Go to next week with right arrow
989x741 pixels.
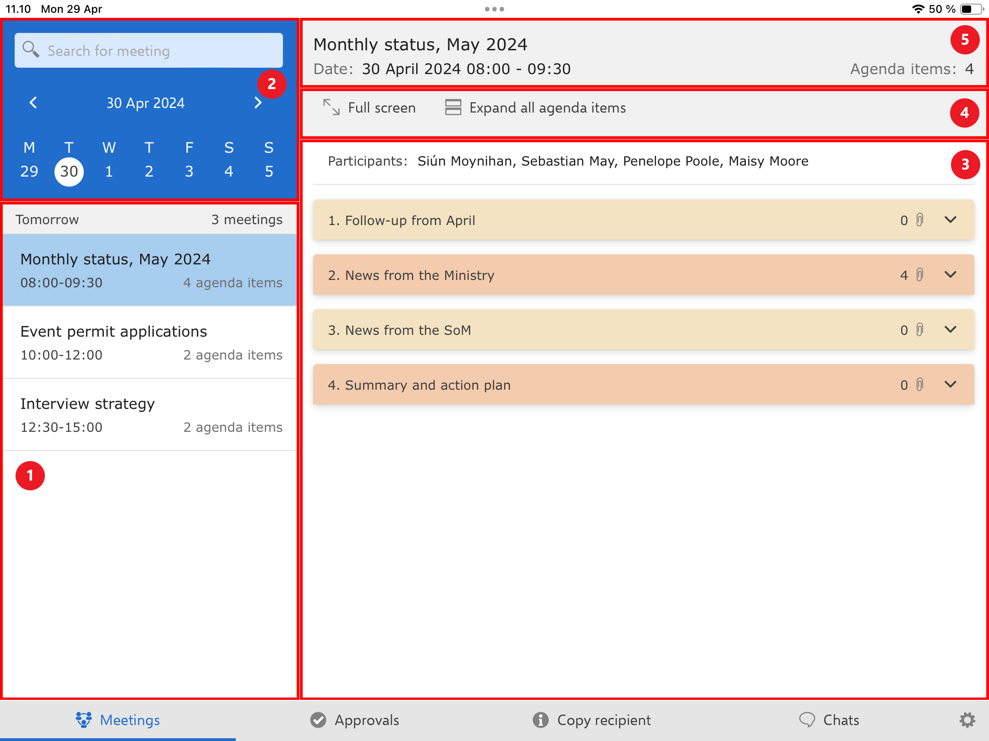(x=258, y=102)
